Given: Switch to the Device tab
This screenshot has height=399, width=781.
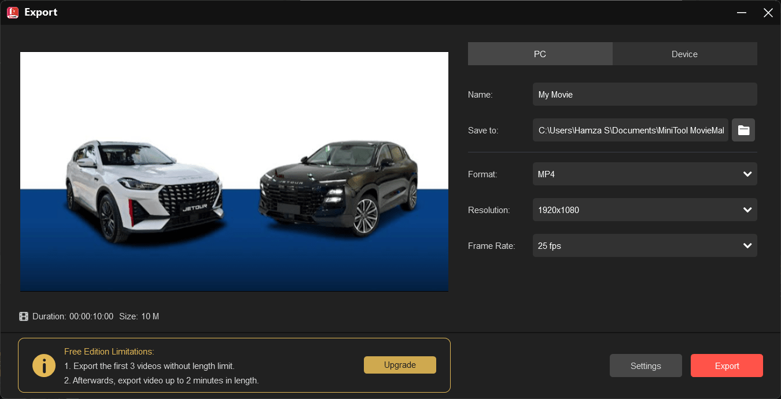Looking at the screenshot, I should (x=684, y=54).
